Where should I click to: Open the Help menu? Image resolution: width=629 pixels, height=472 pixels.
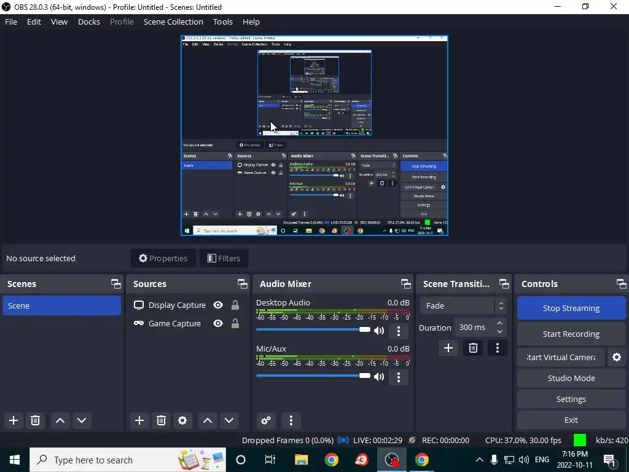coord(251,22)
